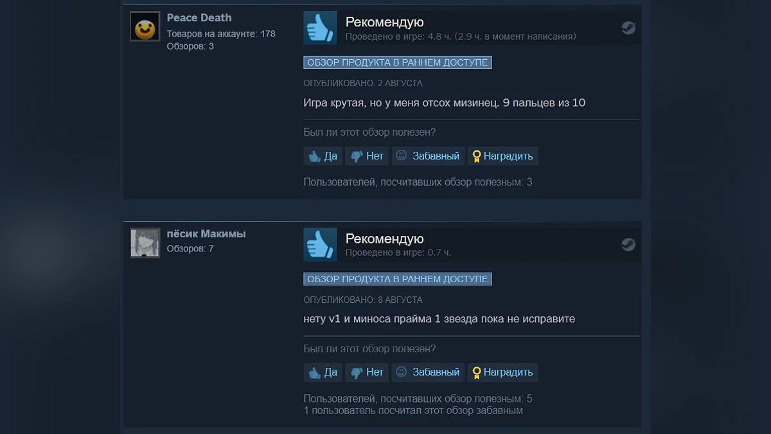The height and width of the screenshot is (434, 771).
Task: Open 'Обзоров: 7' under пёсик Макимы
Action: [190, 248]
